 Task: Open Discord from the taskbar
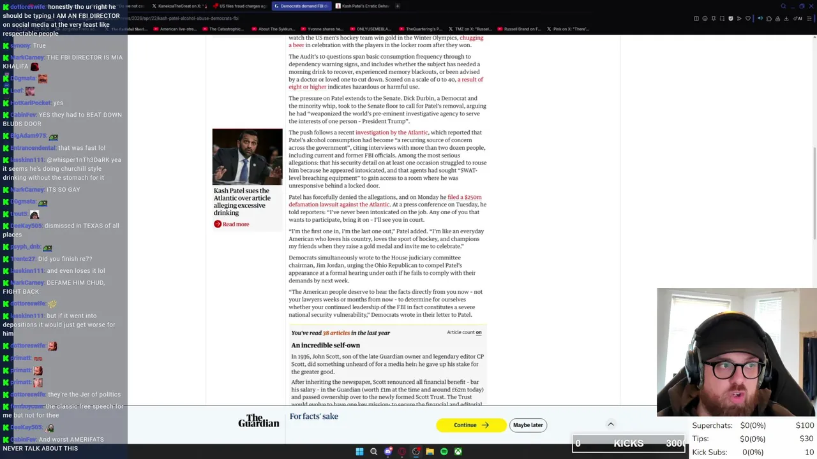click(x=387, y=451)
